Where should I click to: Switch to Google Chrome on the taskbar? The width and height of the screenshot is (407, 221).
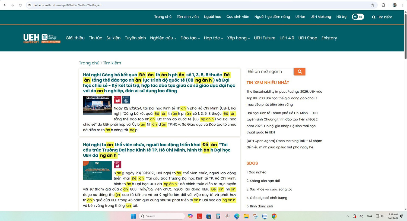click(274, 216)
